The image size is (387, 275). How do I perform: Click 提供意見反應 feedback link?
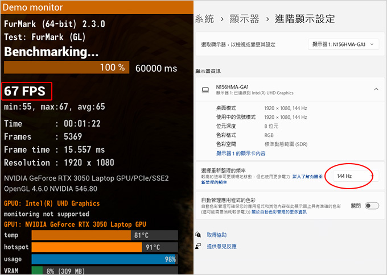coord(221,246)
